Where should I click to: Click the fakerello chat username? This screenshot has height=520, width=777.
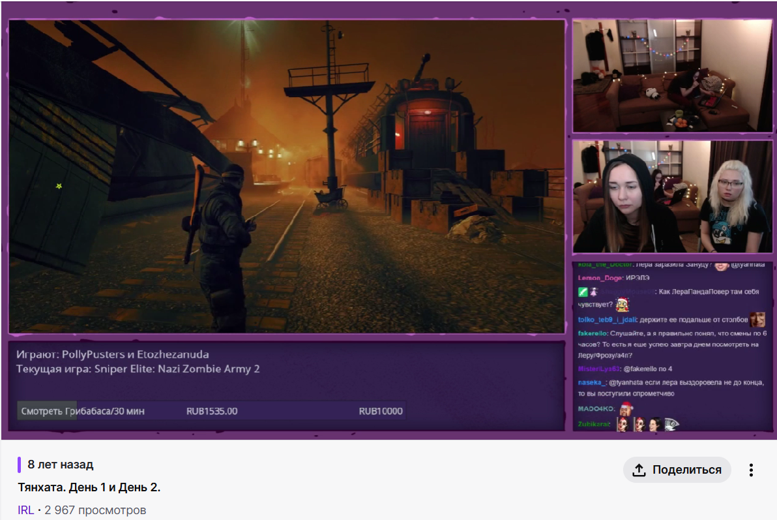pos(593,333)
